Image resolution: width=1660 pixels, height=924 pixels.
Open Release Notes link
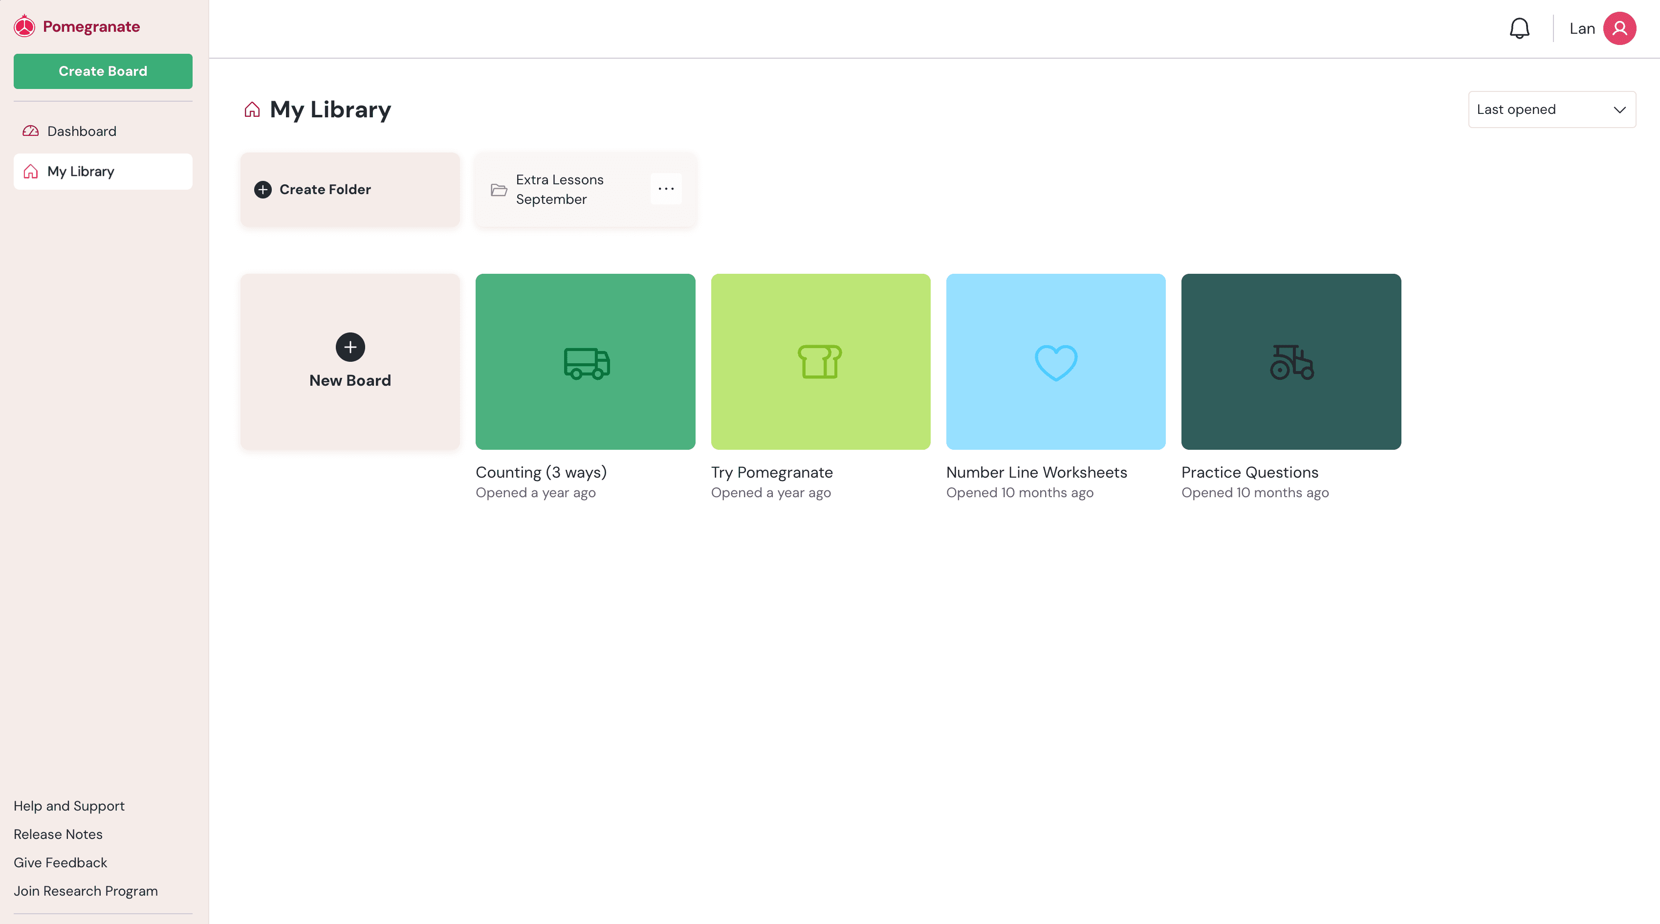tap(58, 835)
